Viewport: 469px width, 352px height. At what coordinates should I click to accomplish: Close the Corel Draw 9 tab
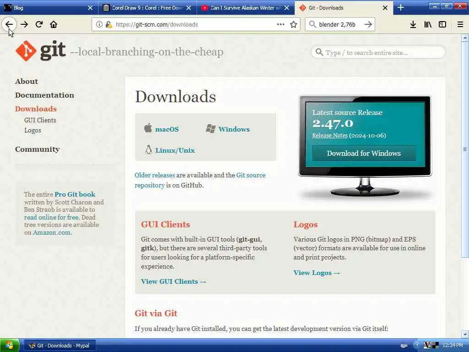[189, 8]
